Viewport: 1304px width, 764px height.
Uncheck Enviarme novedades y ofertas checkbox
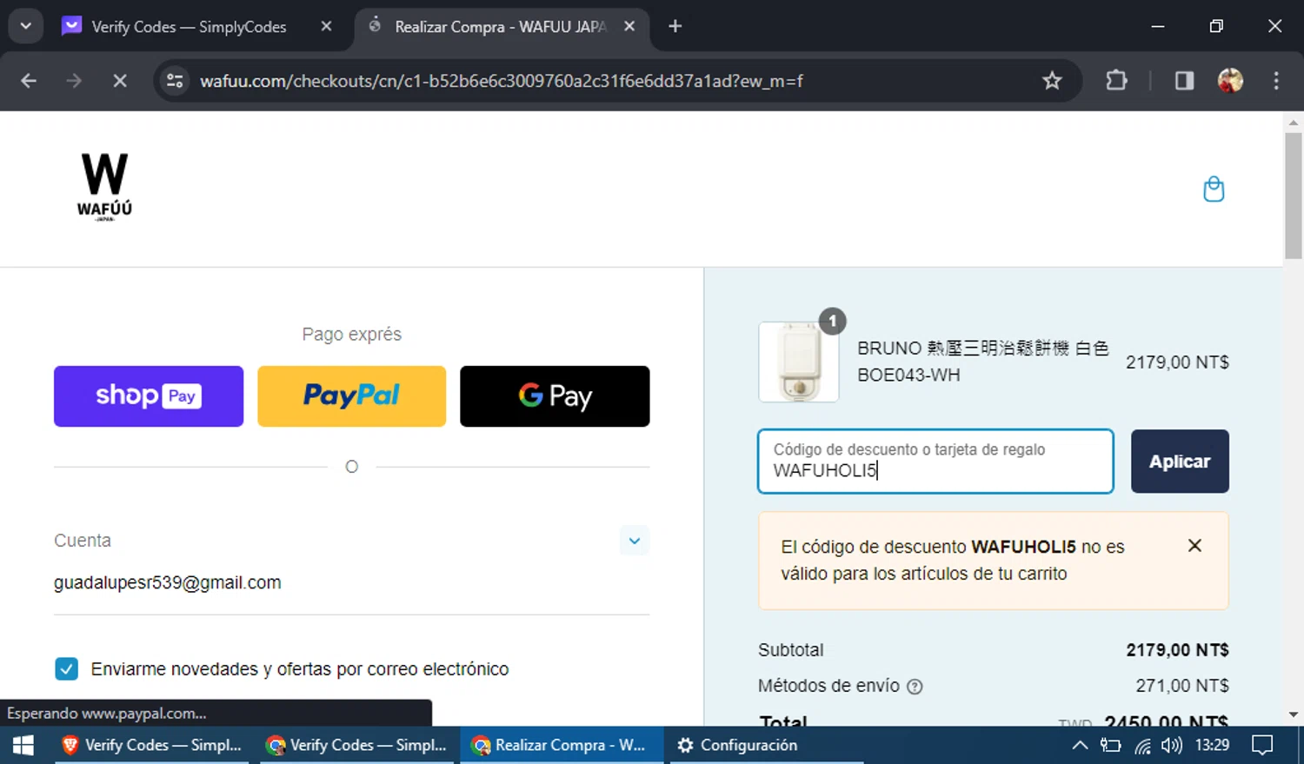[66, 668]
